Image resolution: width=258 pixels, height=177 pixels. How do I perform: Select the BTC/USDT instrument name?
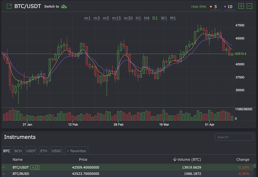[21, 167]
